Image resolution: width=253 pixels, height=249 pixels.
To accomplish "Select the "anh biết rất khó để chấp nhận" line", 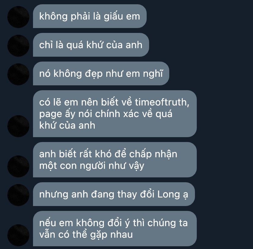I will point(108,154).
